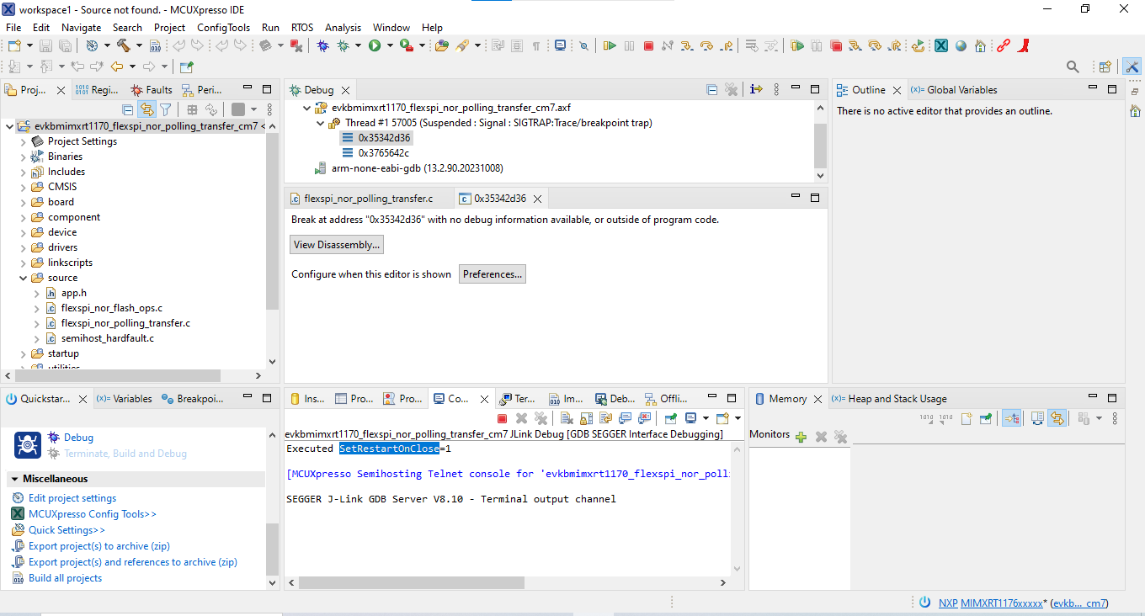The width and height of the screenshot is (1145, 616).
Task: Click the Suspend pause icon in the toolbar
Action: coord(628,46)
